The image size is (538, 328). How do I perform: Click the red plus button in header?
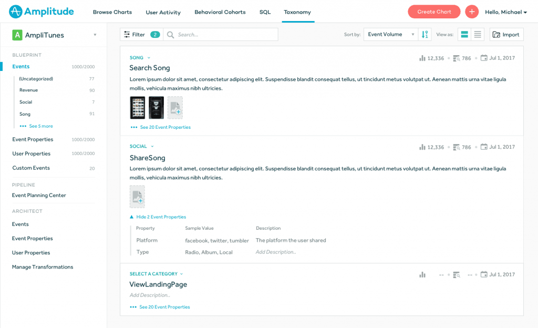[x=472, y=12]
